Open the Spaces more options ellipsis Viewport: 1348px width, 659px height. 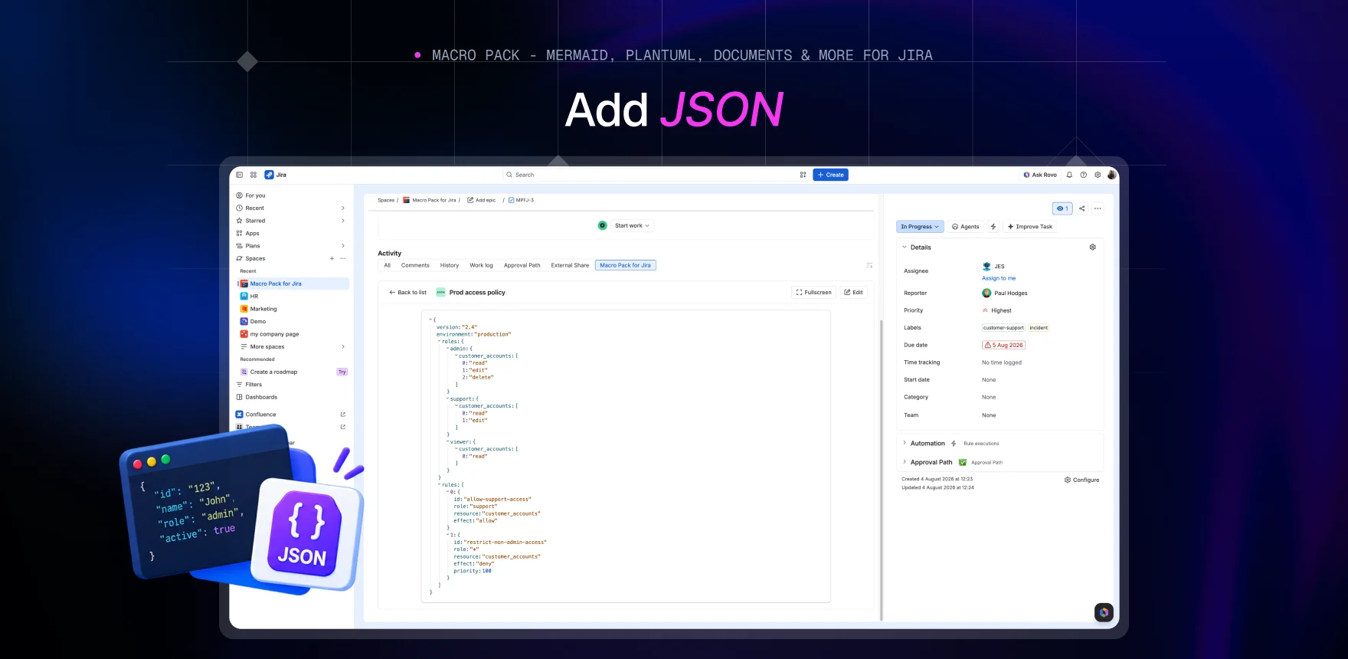(x=343, y=258)
